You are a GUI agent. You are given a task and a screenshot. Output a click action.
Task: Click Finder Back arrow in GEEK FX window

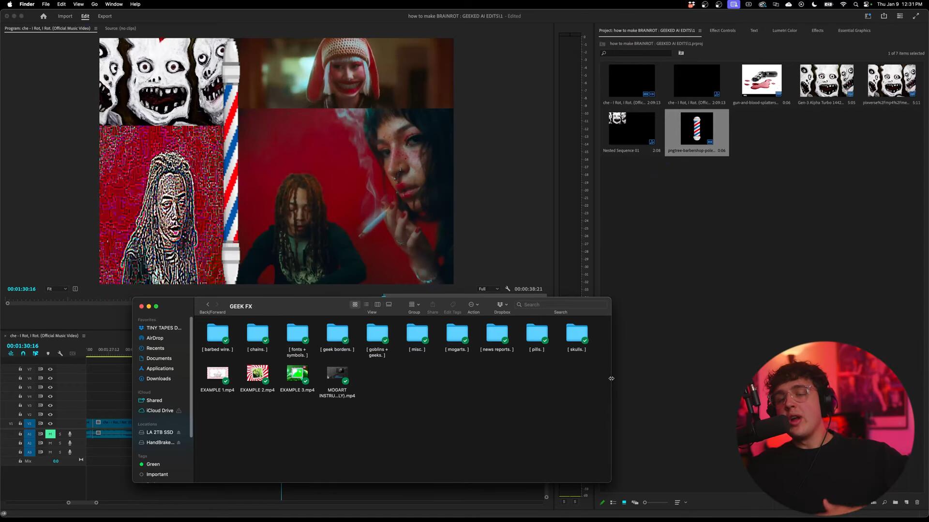pyautogui.click(x=208, y=304)
